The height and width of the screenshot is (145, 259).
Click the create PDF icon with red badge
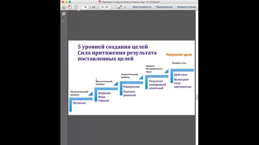point(70,7)
